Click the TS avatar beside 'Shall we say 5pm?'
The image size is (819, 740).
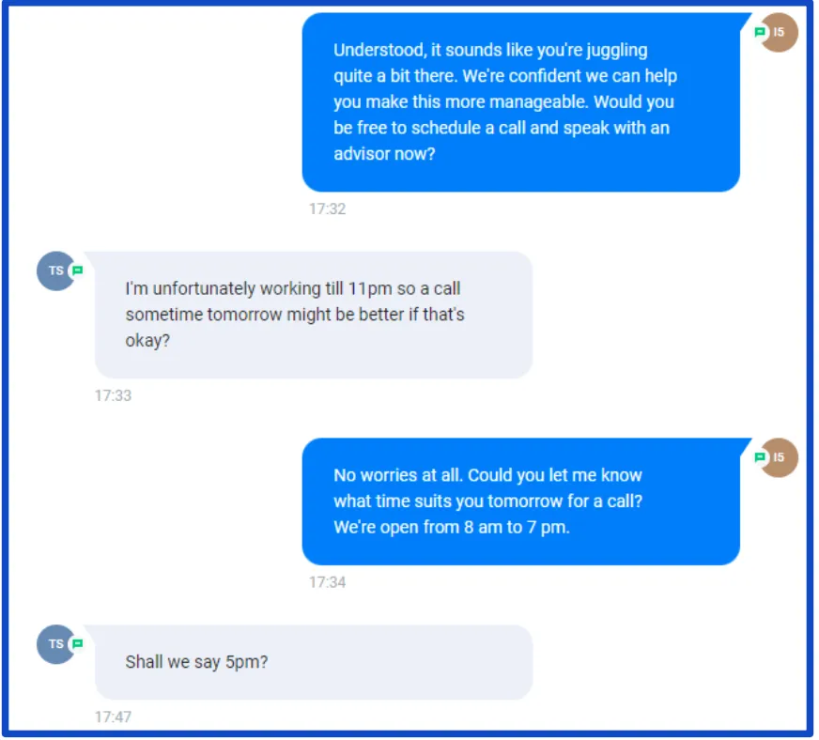(x=56, y=644)
